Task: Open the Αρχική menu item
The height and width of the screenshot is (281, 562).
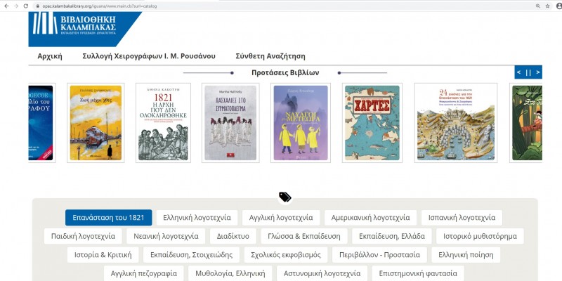Action: tap(50, 56)
